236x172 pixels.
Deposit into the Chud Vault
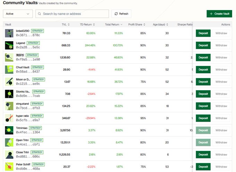point(203,70)
